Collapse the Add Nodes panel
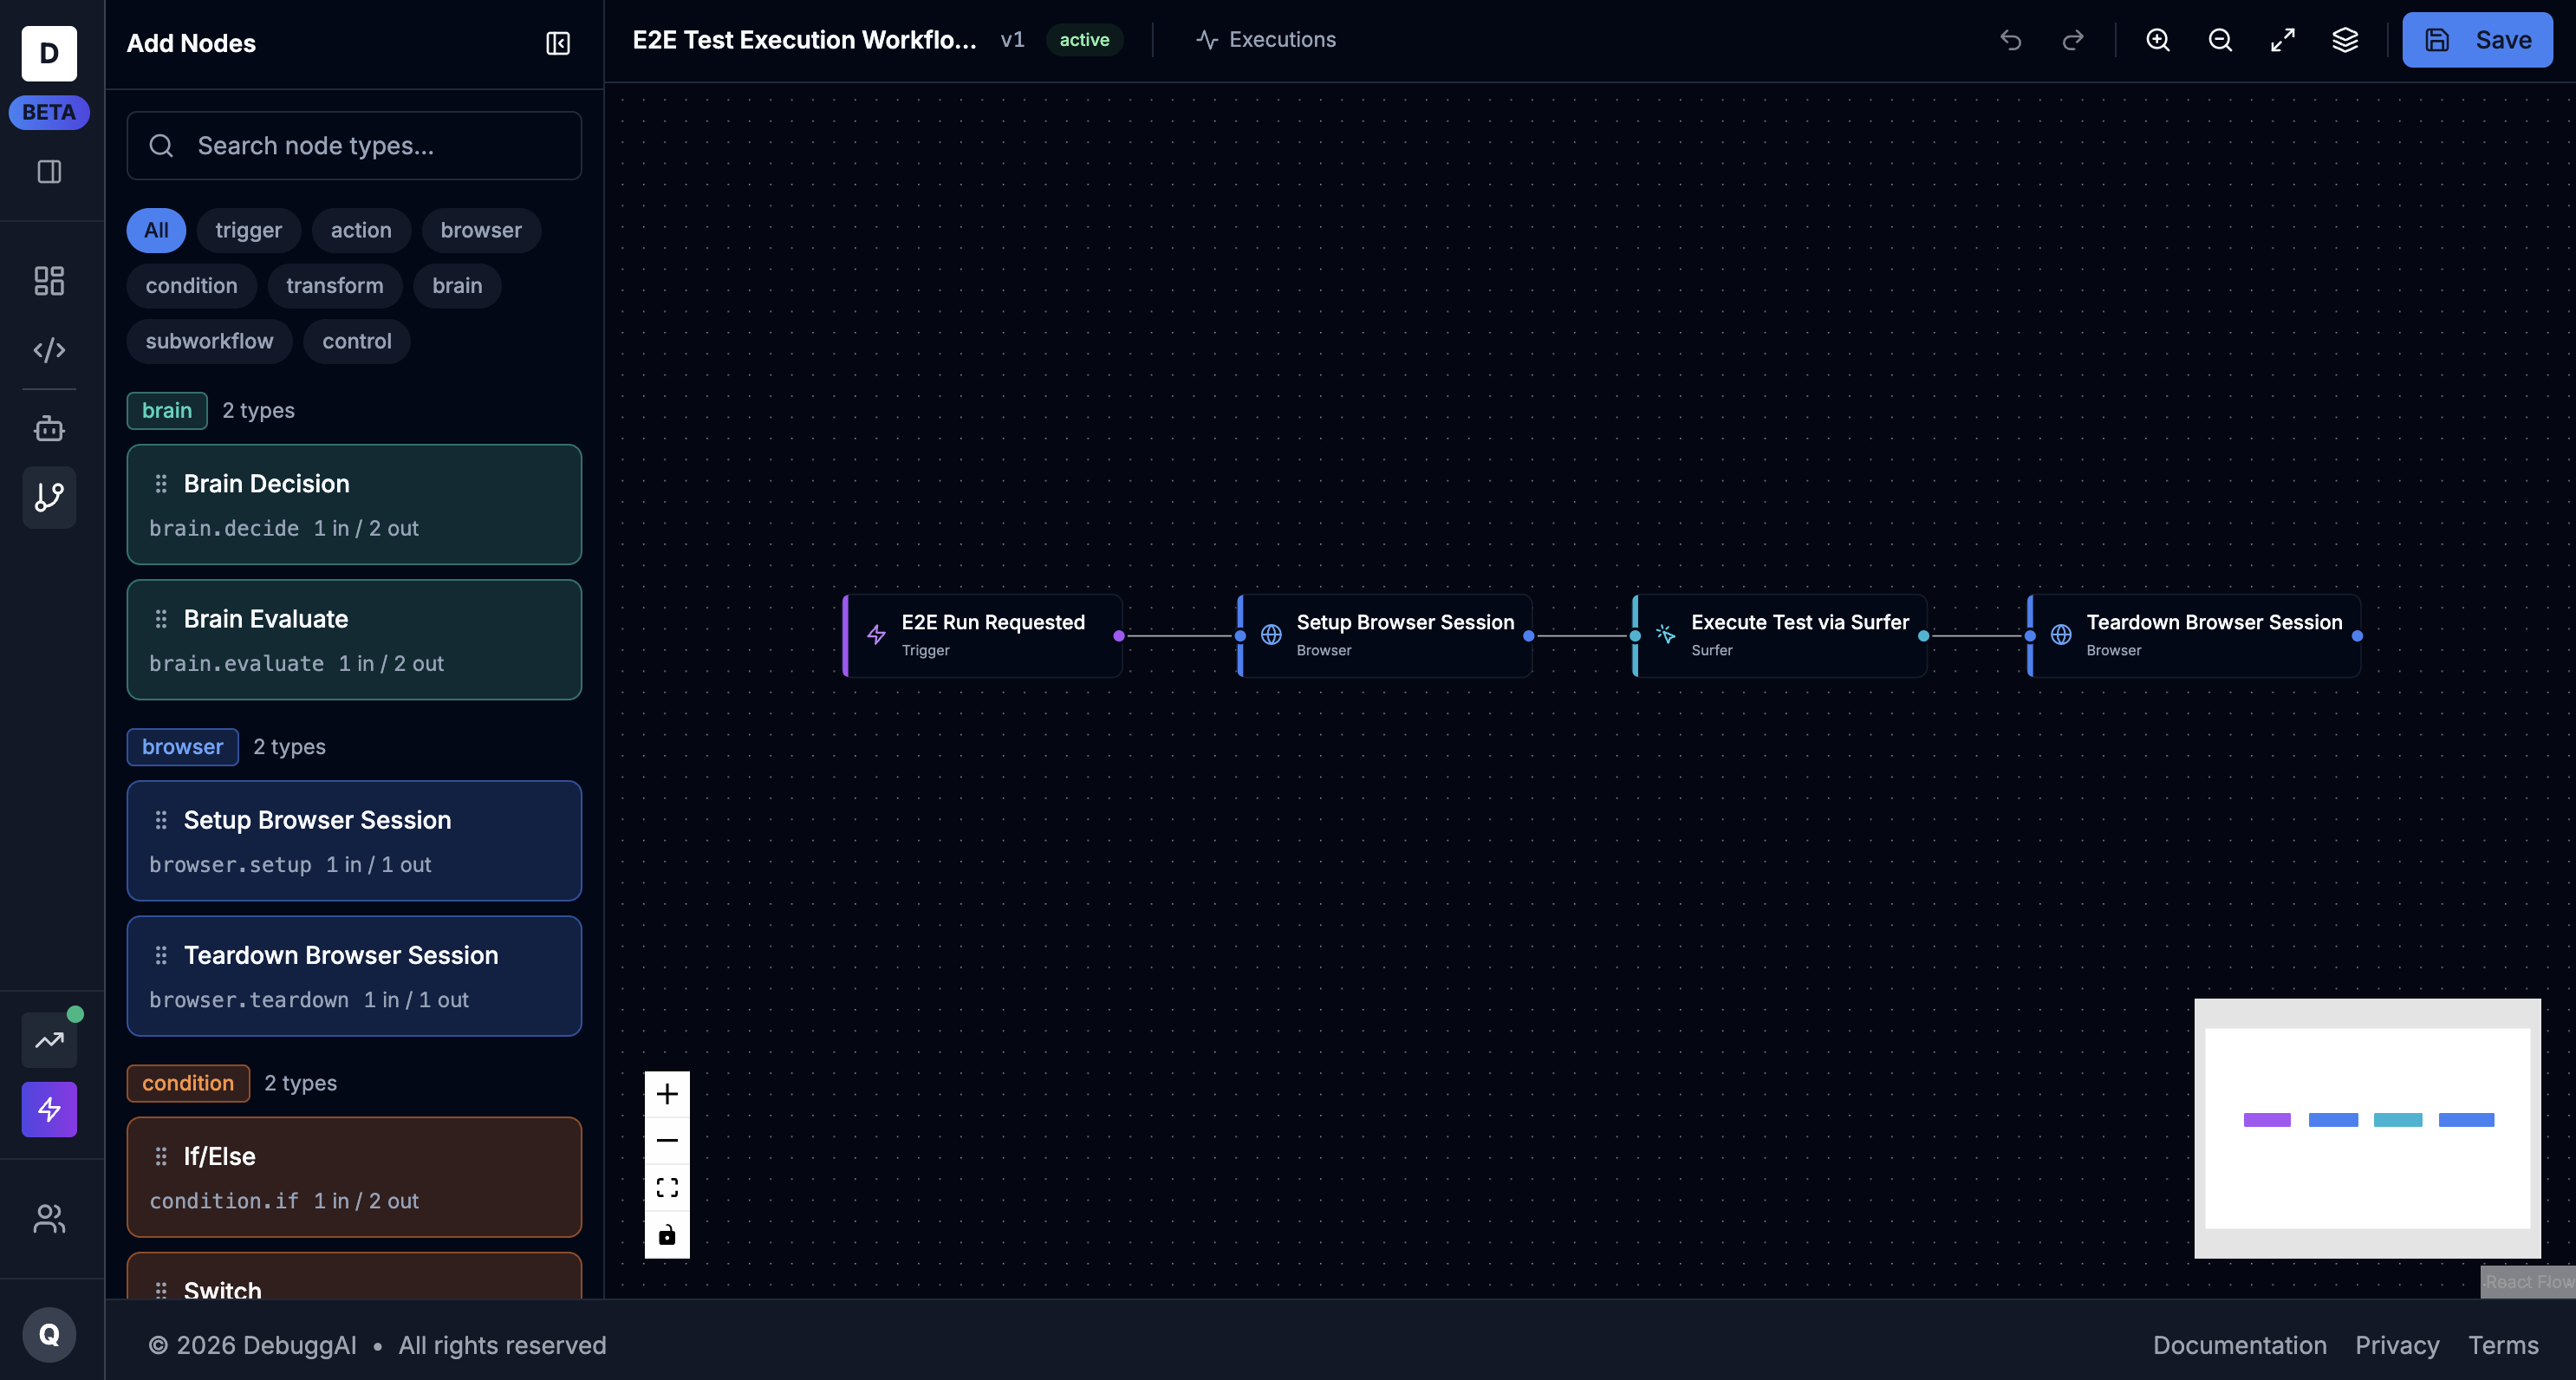2576x1380 pixels. 557,44
